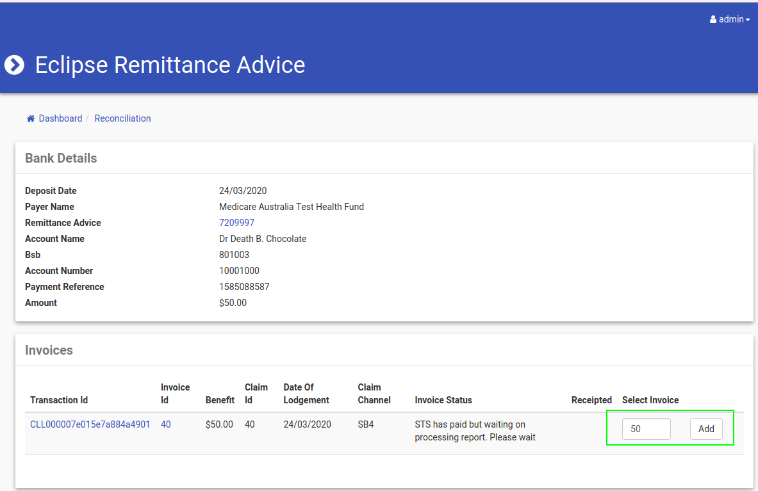Click the Select Invoice amount field showing 50
This screenshot has width=758, height=491.
coord(647,429)
